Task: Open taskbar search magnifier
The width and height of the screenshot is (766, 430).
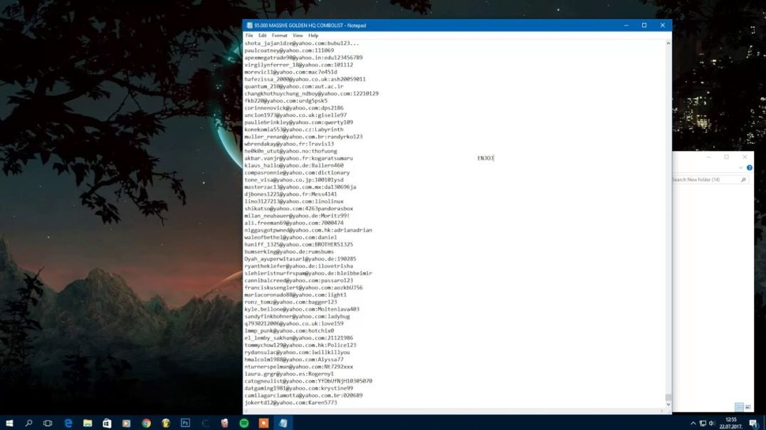Action: (x=28, y=423)
